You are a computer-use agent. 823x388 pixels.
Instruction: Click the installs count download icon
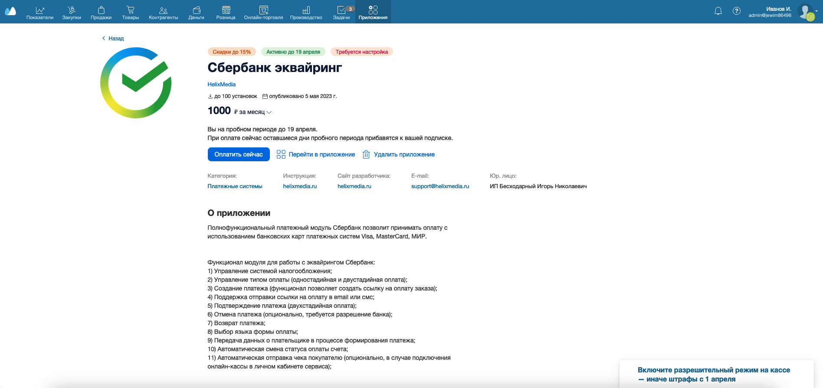pos(210,96)
